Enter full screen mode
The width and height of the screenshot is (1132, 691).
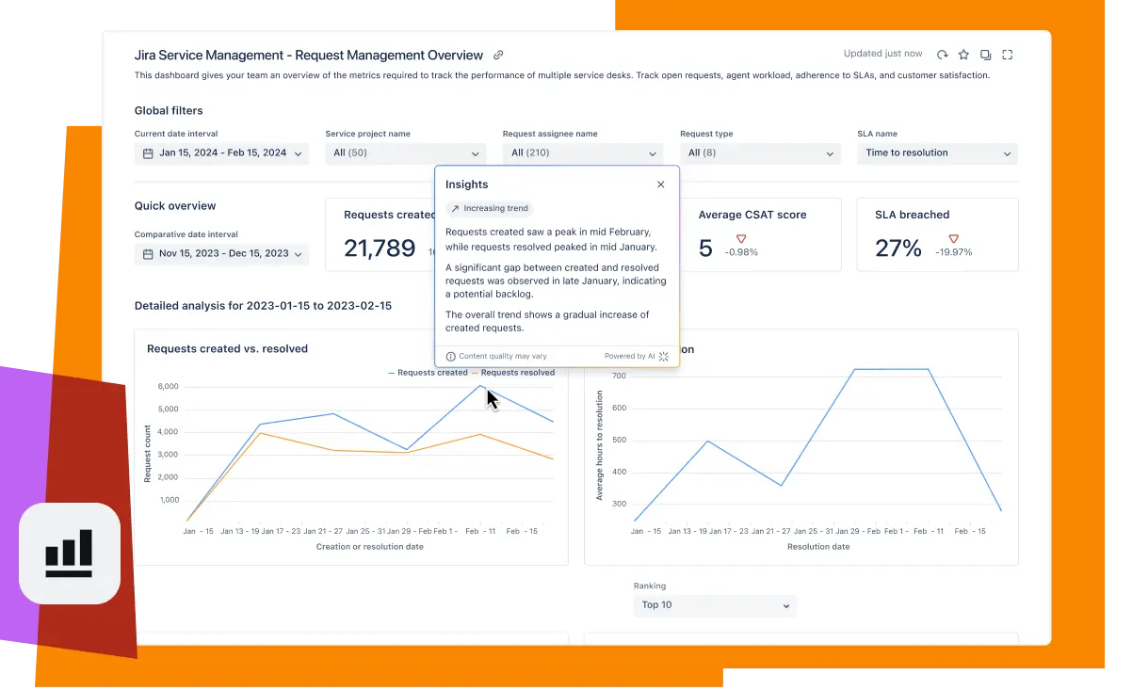tap(1008, 55)
